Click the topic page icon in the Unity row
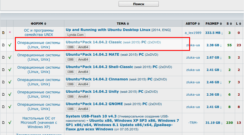Image resolution: width=244 pixels, height=135 pixels. [x=3, y=95]
